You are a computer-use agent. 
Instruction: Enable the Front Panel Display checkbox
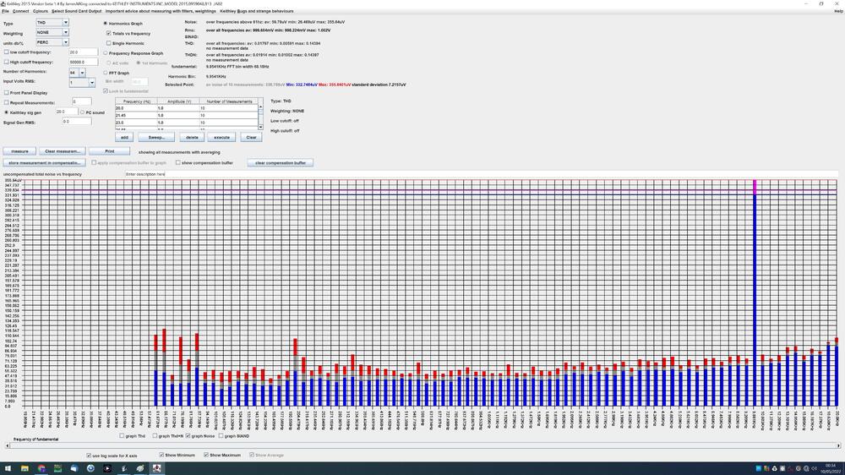tap(7, 92)
